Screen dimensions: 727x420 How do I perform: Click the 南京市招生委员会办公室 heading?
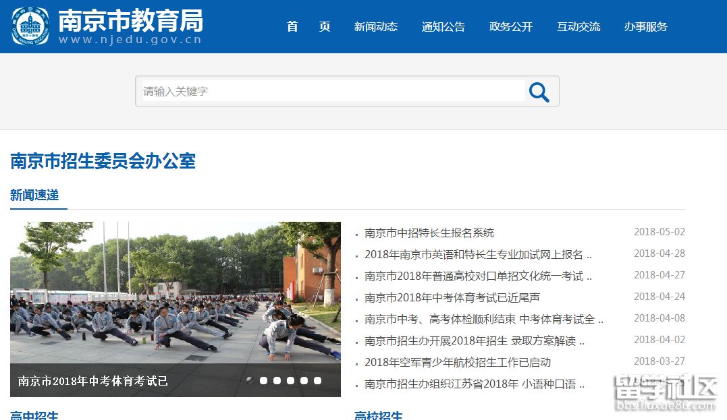(x=102, y=162)
